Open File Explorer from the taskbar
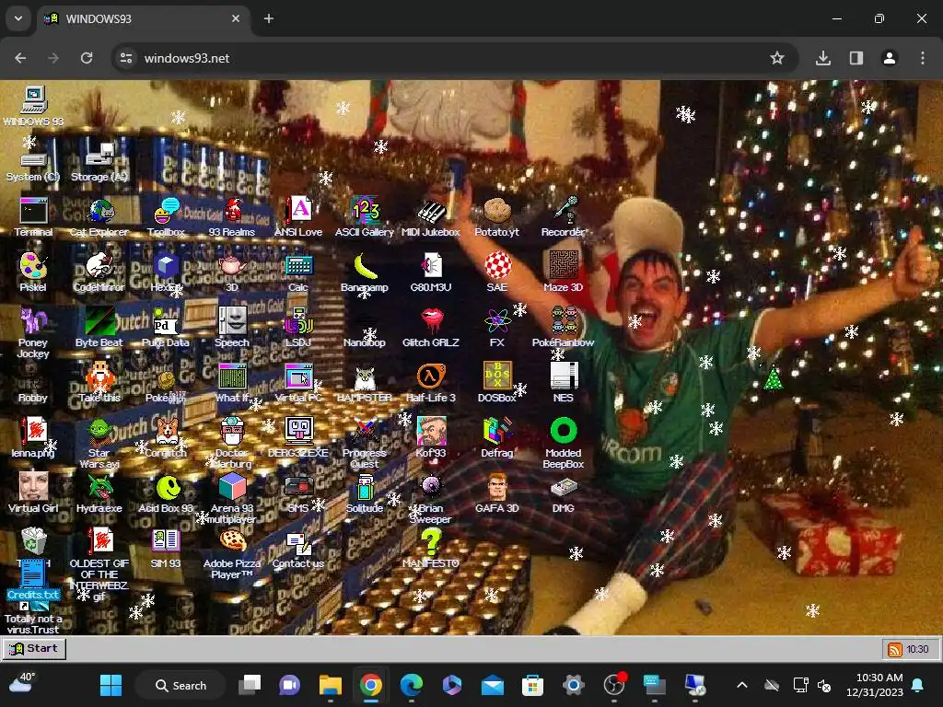The height and width of the screenshot is (707, 943). click(331, 685)
